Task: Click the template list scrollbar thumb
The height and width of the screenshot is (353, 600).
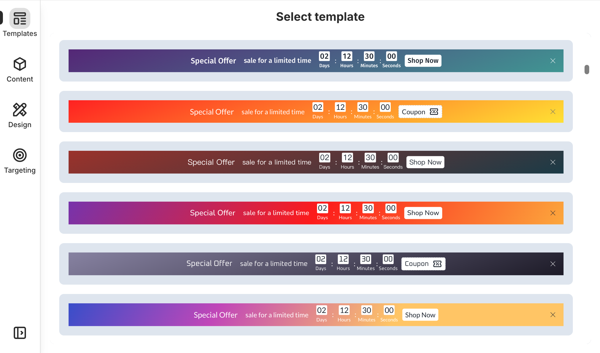Action: [x=587, y=70]
